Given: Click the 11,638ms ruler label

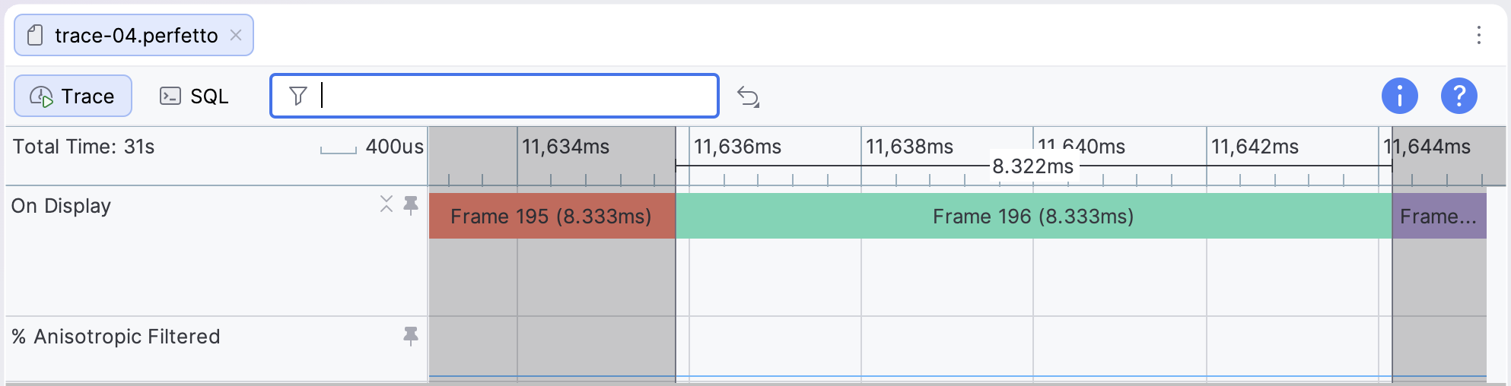Looking at the screenshot, I should [909, 147].
